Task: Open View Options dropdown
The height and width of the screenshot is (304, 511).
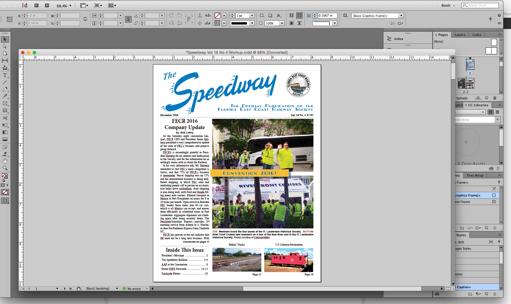Action: (84, 6)
